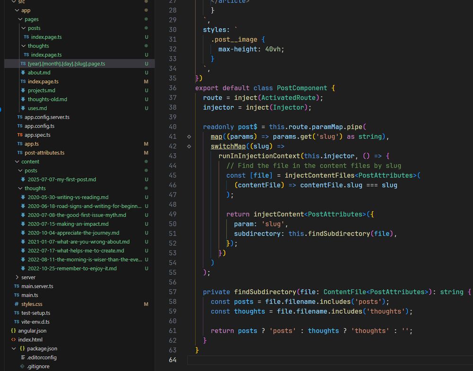Click the orange TS icon of app.spec.ts
The image size is (473, 371).
tap(20, 135)
